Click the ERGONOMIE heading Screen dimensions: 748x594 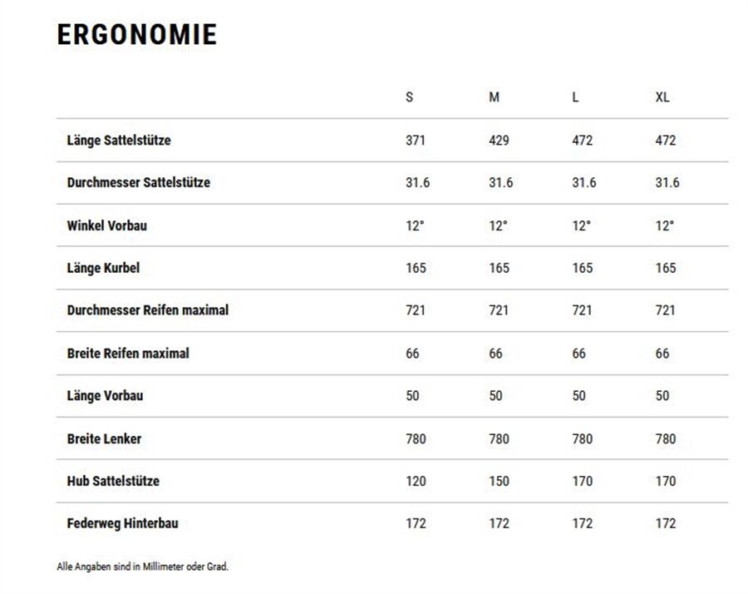(137, 35)
